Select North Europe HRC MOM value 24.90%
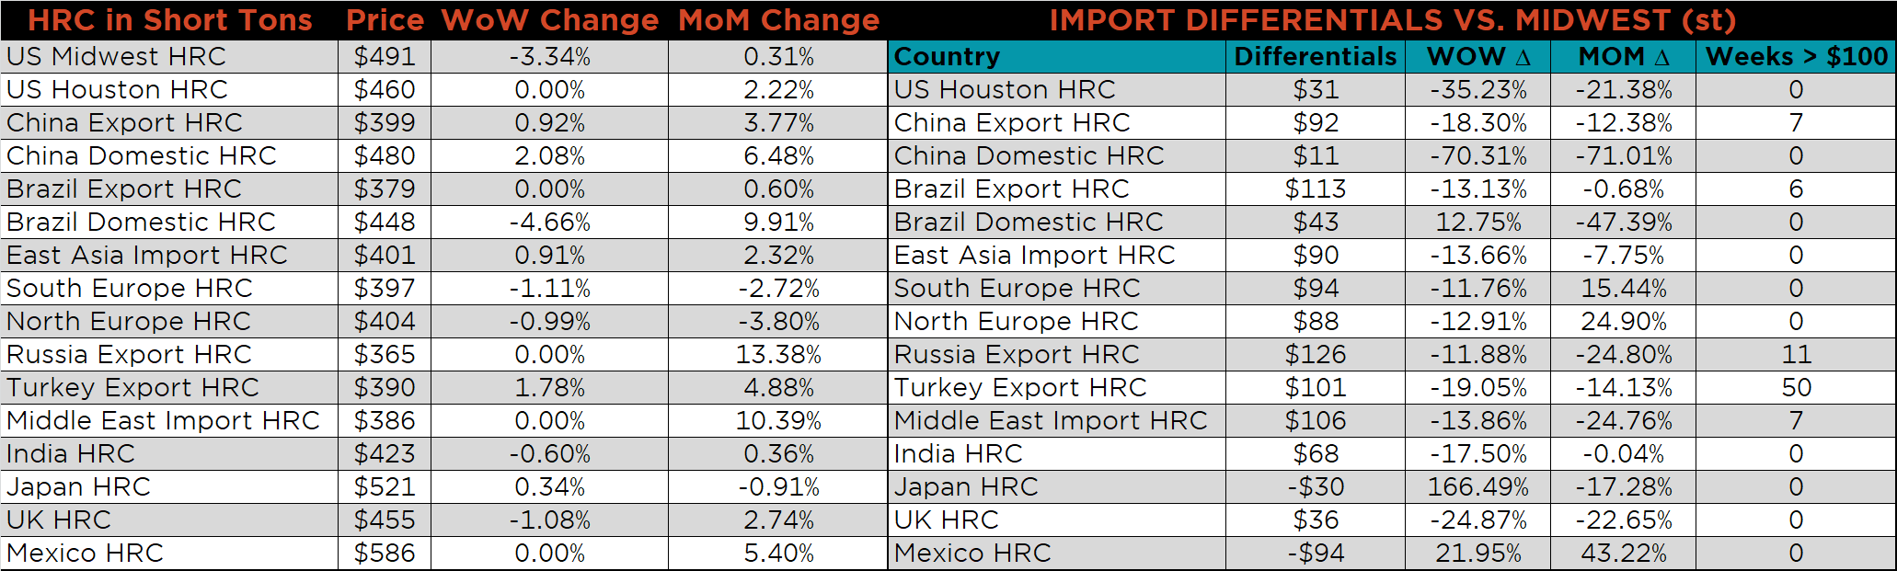Image resolution: width=1897 pixels, height=571 pixels. pos(1623,322)
